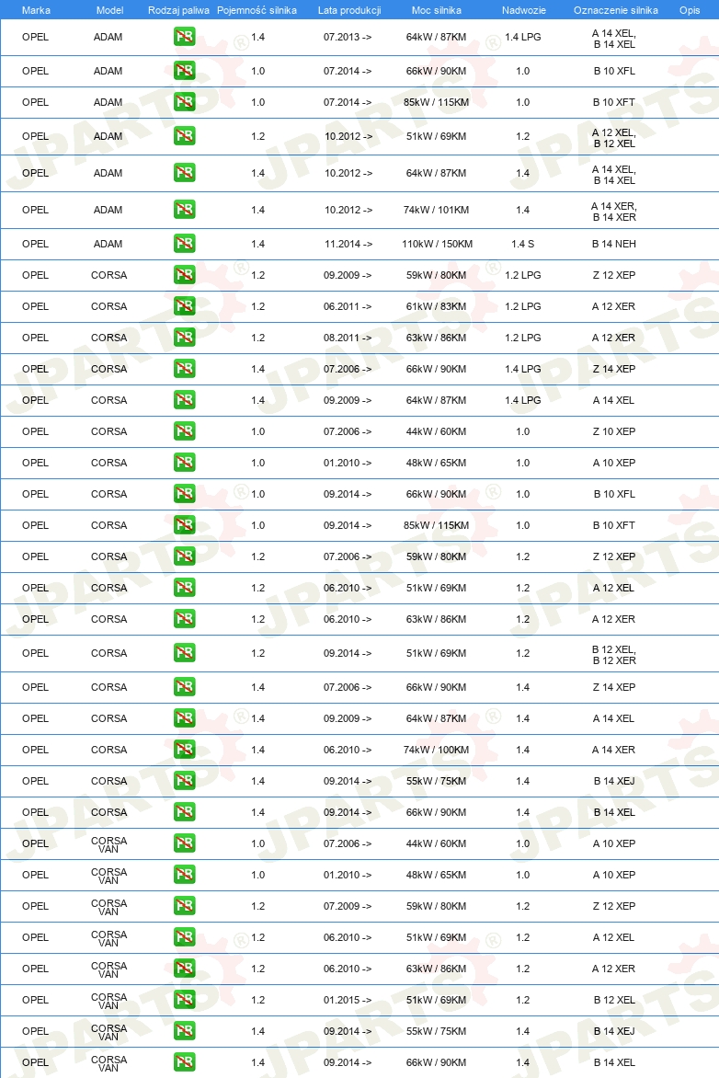Click the 'B 12 XEL, B 12 XER' engine code
This screenshot has width=719, height=1078.
614,655
